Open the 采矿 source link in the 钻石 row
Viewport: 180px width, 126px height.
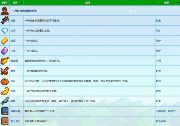pyautogui.click(x=158, y=31)
